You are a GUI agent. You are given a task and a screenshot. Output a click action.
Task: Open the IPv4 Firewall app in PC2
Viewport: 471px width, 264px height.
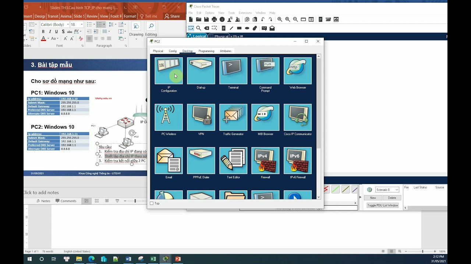coord(265,161)
